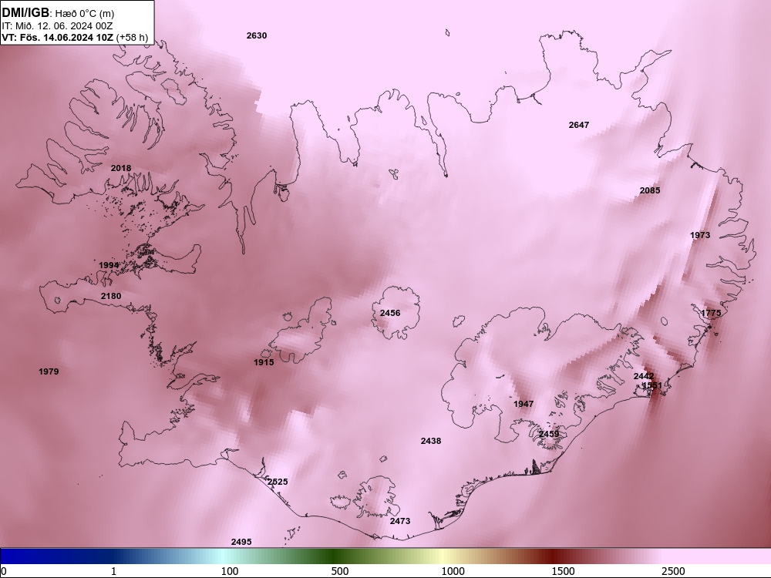Click the 0 tick on the color scale
The height and width of the screenshot is (578, 771).
pyautogui.click(x=4, y=571)
